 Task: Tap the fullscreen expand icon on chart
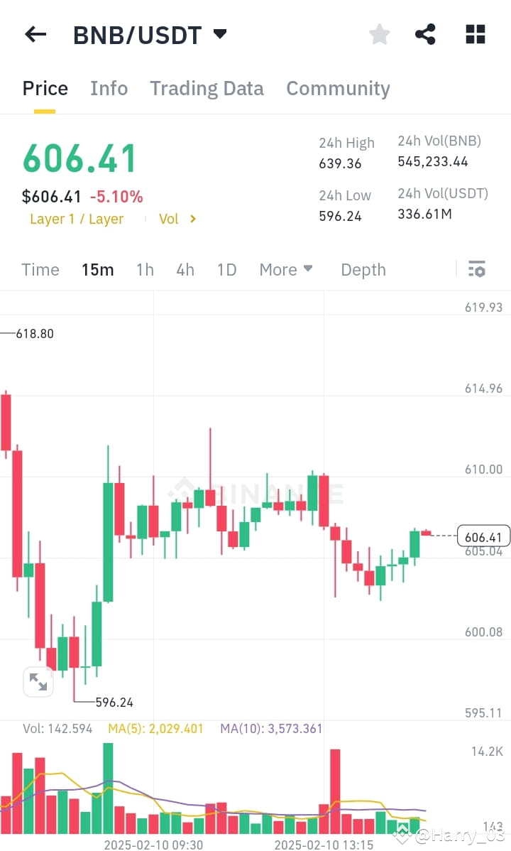point(38,682)
